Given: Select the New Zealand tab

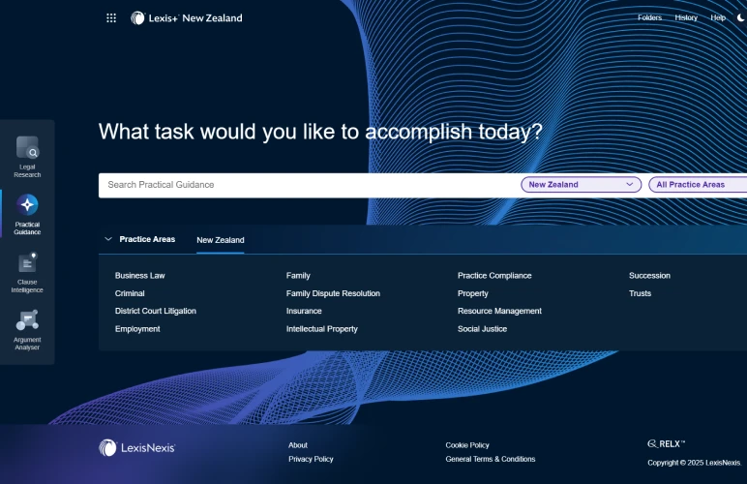Looking at the screenshot, I should tap(220, 240).
